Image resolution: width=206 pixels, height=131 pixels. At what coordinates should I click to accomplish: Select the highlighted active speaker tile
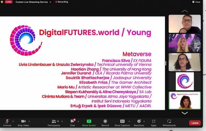(185, 100)
